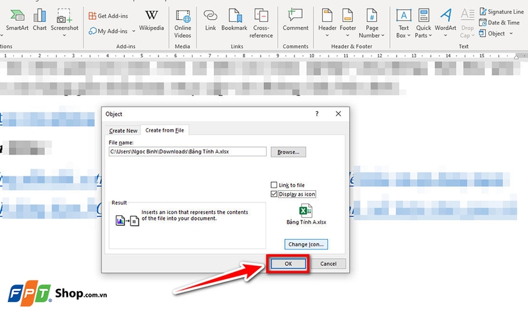Click the right indent marker on ruler
Viewport: 528px width, 312px height.
point(516,57)
